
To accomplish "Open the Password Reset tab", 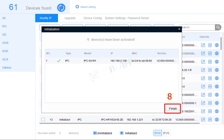I will click(x=138, y=18).
